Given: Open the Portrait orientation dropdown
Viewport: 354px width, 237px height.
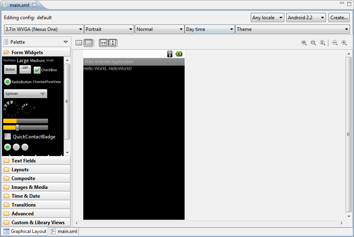Looking at the screenshot, I should coord(109,29).
